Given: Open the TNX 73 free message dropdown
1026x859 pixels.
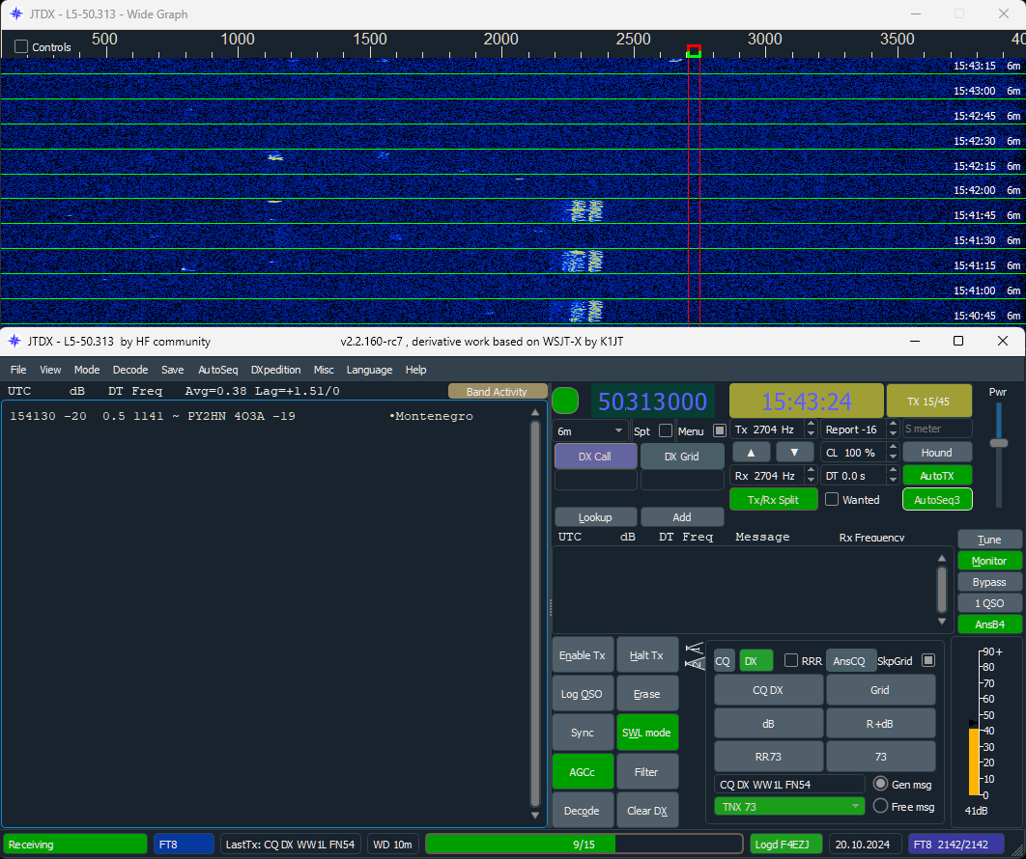Looking at the screenshot, I should coord(789,807).
